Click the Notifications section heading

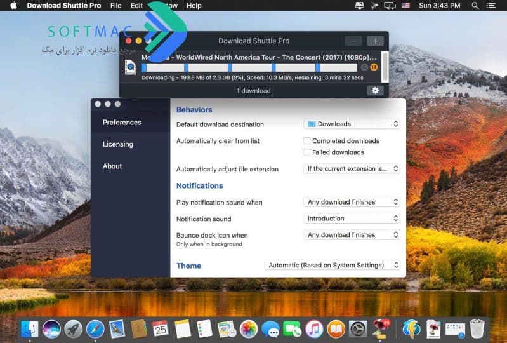coord(199,185)
